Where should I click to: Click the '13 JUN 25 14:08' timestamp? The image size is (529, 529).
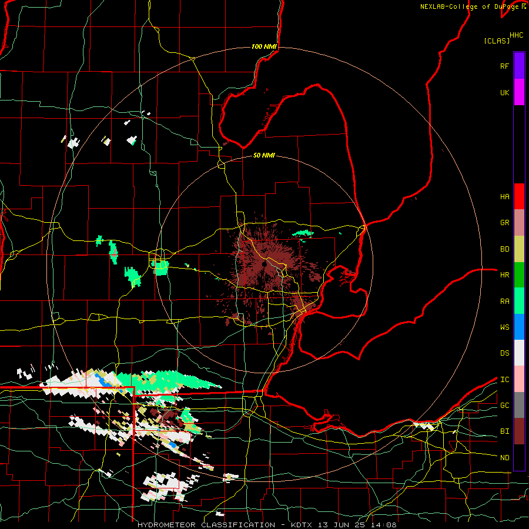[357, 525]
